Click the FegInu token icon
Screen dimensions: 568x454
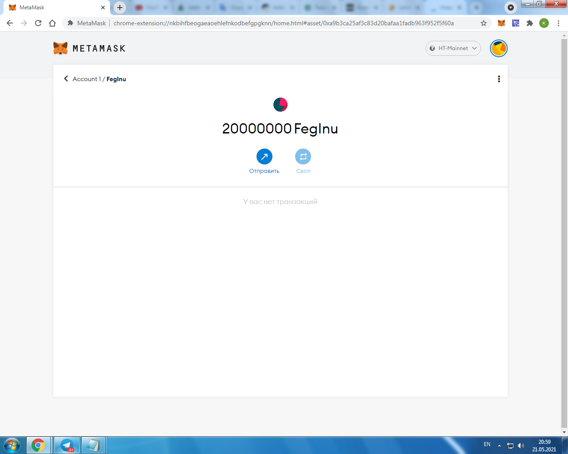(280, 105)
